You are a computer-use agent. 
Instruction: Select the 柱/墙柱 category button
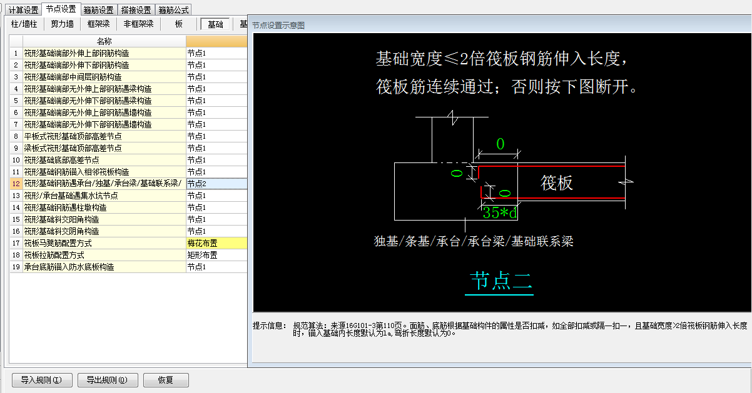click(x=24, y=24)
